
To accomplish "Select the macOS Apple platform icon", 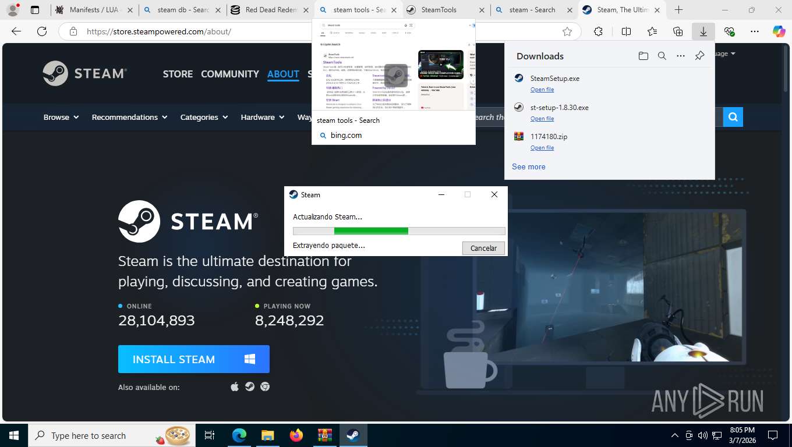I will point(235,386).
